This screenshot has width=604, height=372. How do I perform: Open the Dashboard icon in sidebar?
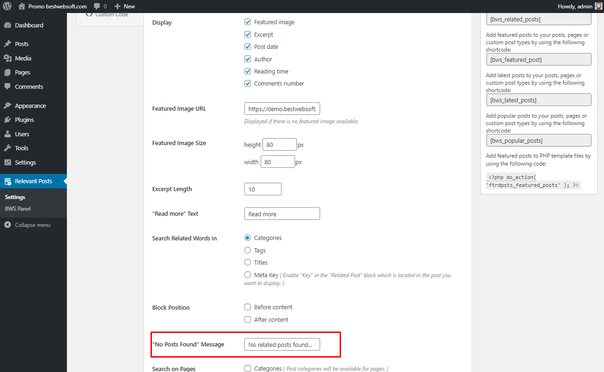click(x=7, y=26)
